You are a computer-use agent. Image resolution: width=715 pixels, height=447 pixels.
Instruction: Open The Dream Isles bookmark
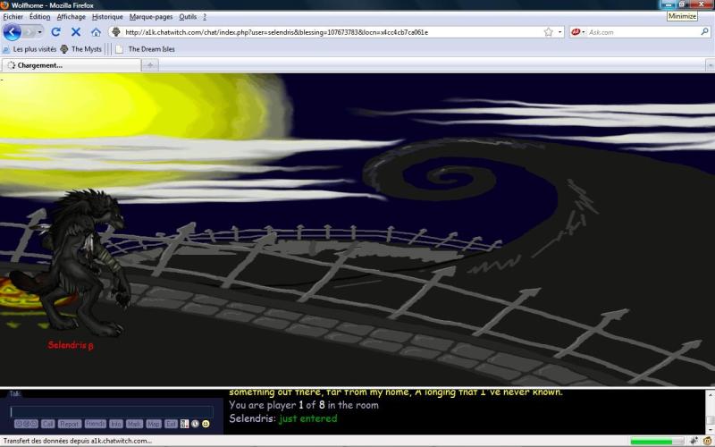pos(150,49)
